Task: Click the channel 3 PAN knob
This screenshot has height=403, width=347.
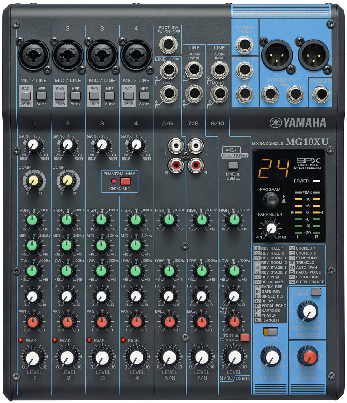Action: click(101, 322)
